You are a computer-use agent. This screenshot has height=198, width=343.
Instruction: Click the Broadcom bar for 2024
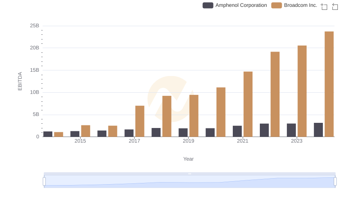329,84
